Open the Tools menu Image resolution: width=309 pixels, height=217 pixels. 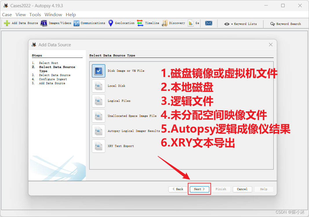click(35, 14)
